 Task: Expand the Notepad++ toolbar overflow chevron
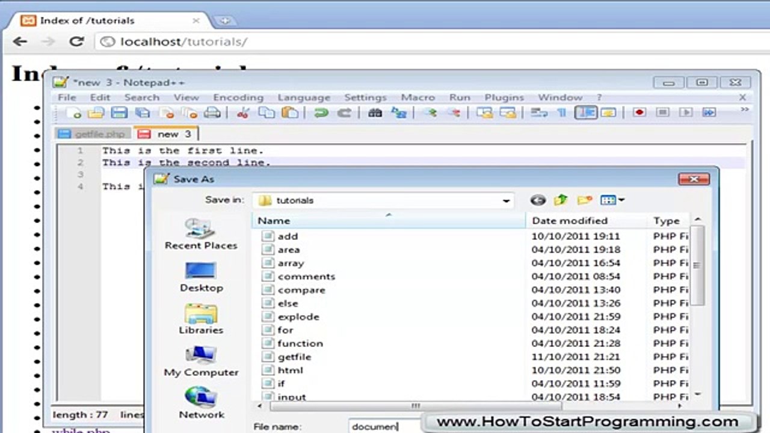[744, 109]
